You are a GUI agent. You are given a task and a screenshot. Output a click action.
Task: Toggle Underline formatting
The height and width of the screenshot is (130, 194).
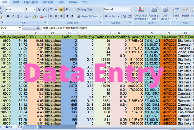tap(18, 16)
